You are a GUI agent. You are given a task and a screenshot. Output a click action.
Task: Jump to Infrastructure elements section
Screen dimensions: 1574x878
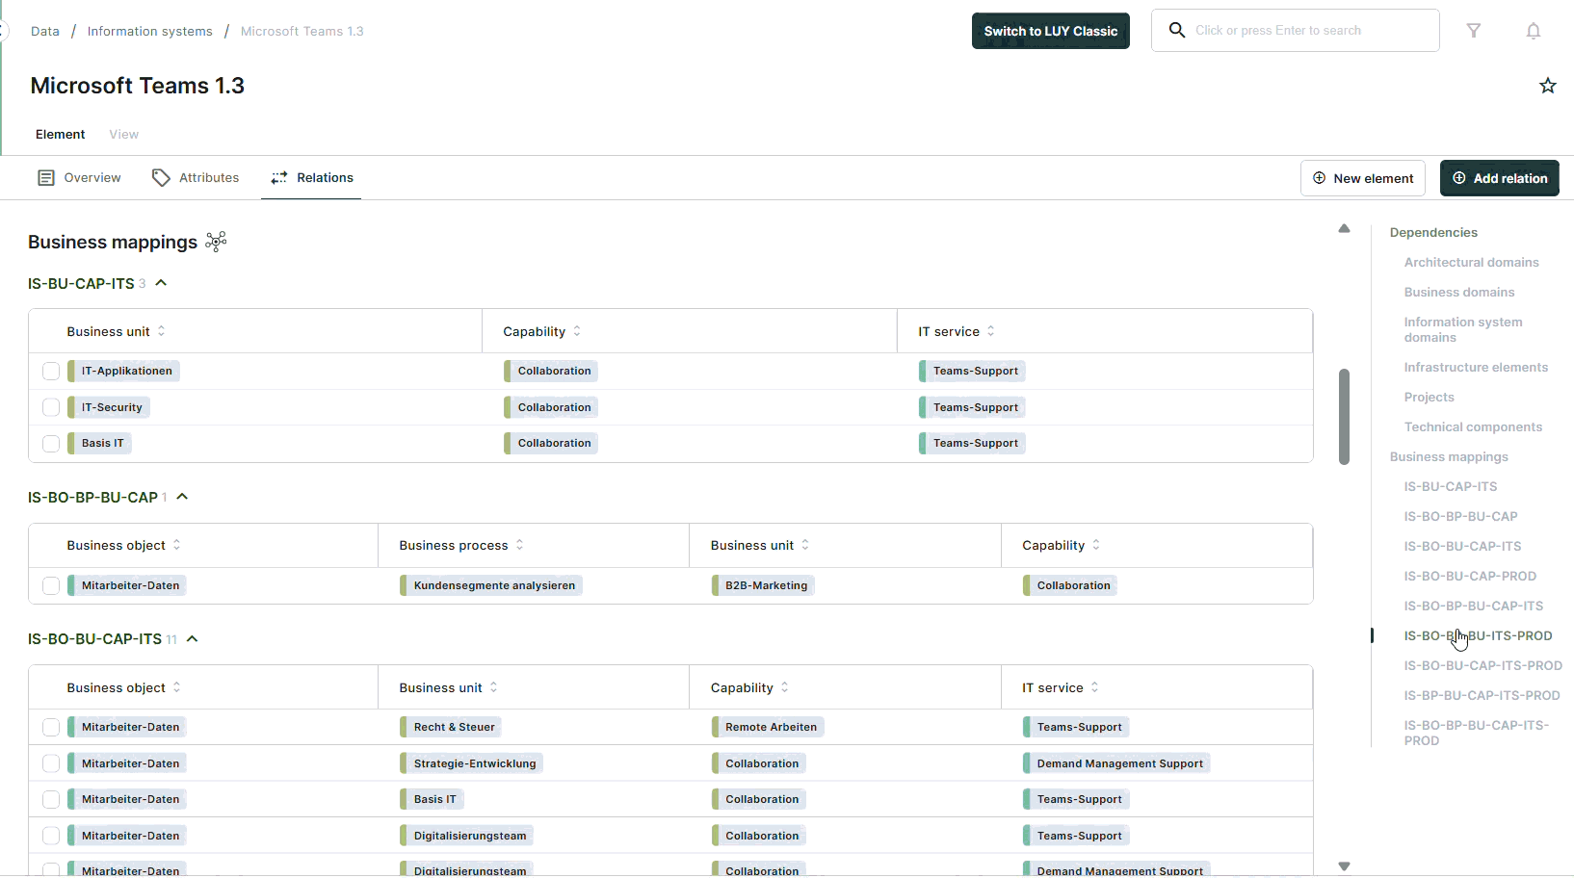point(1476,367)
